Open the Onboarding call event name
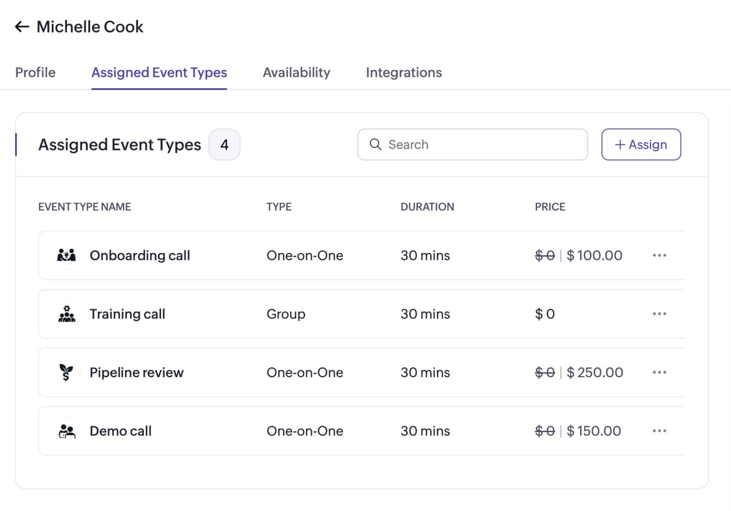Screen dimensions: 731x511 click(x=140, y=255)
